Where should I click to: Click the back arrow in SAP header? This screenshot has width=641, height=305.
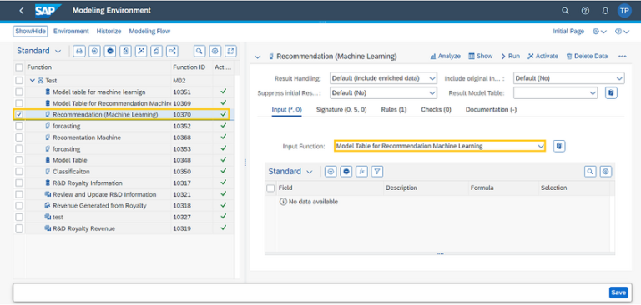[x=21, y=11]
